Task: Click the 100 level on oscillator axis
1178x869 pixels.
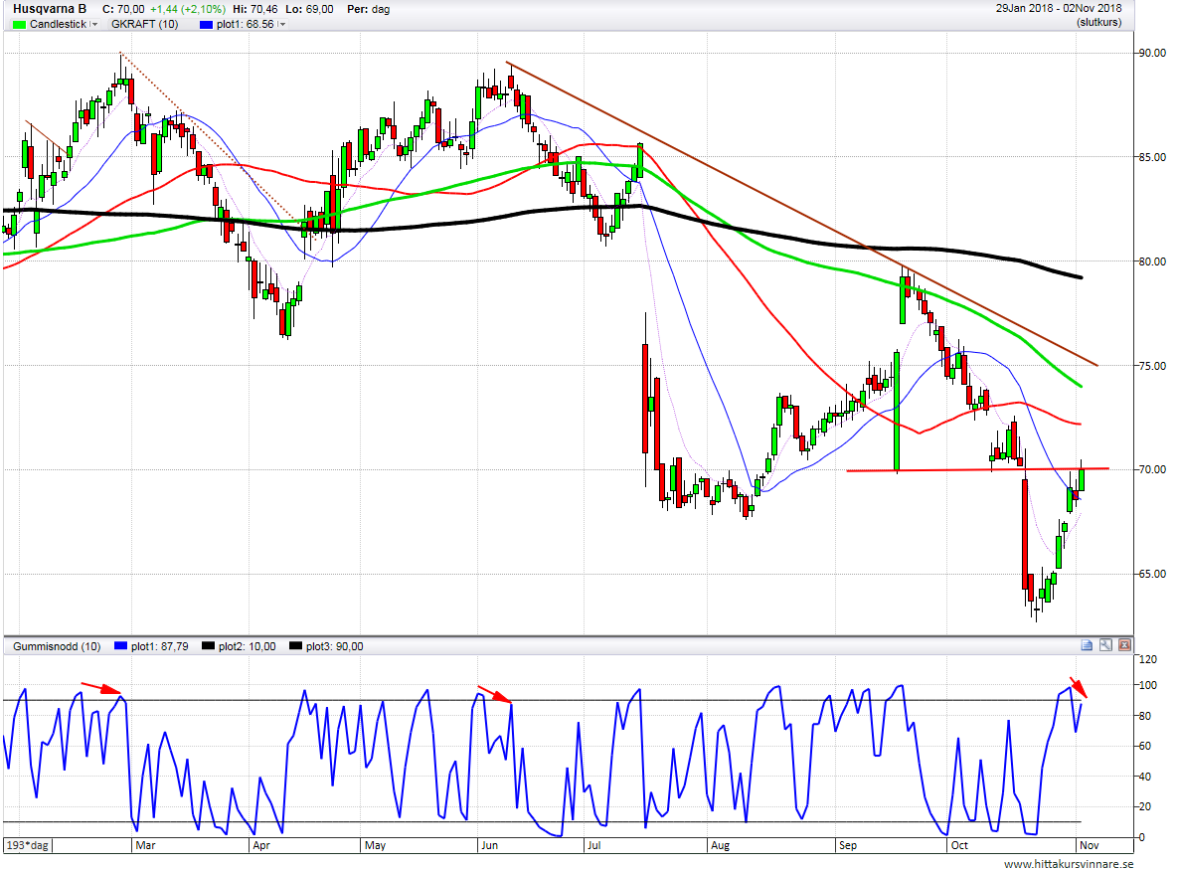Action: click(x=1148, y=685)
